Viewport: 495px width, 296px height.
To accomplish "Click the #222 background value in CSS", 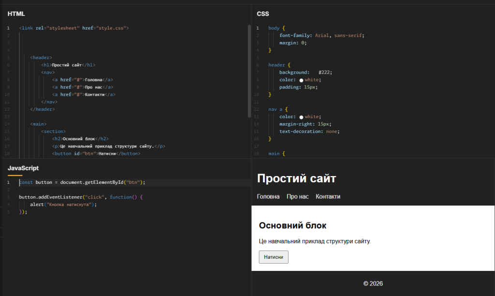I will click(x=325, y=73).
